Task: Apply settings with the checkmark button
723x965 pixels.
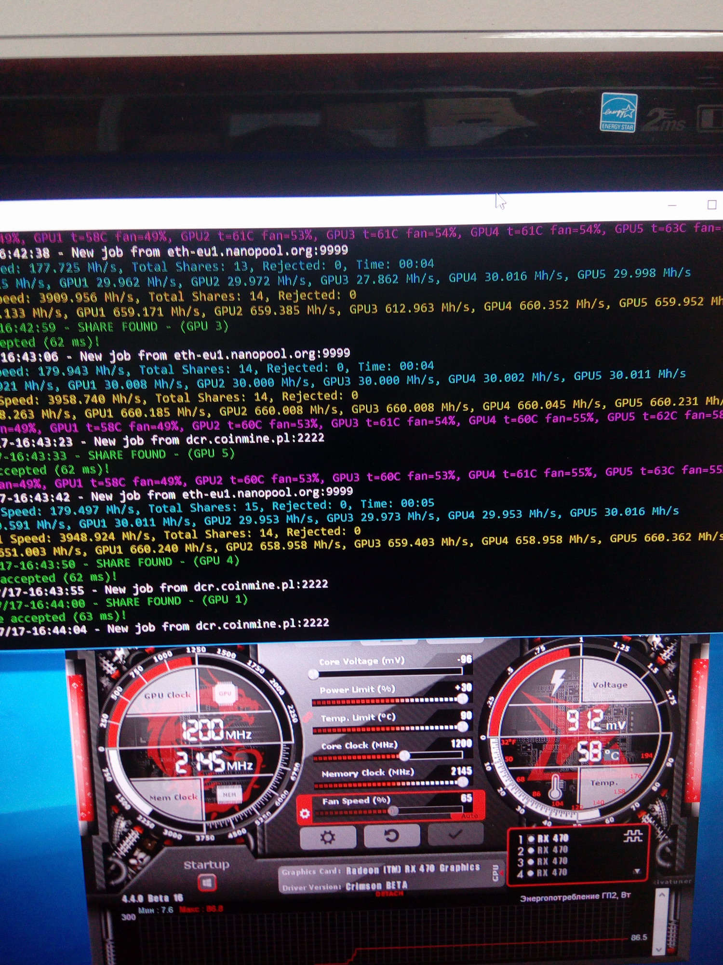Action: [x=455, y=834]
